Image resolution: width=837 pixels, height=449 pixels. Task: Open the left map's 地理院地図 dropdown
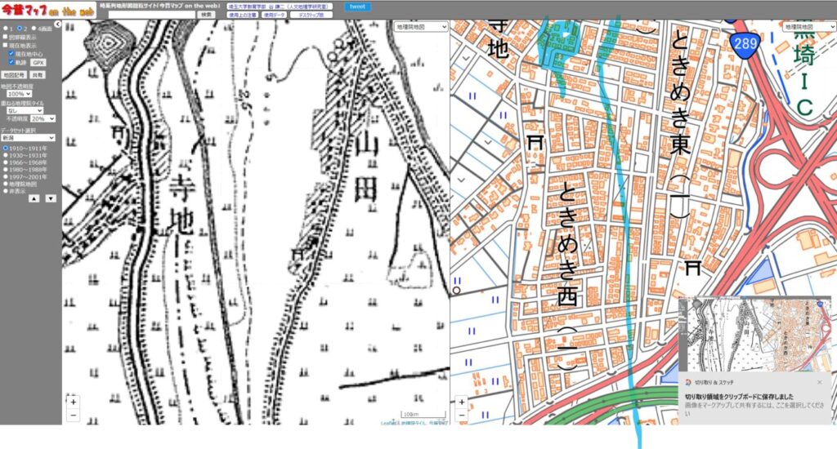click(x=421, y=27)
